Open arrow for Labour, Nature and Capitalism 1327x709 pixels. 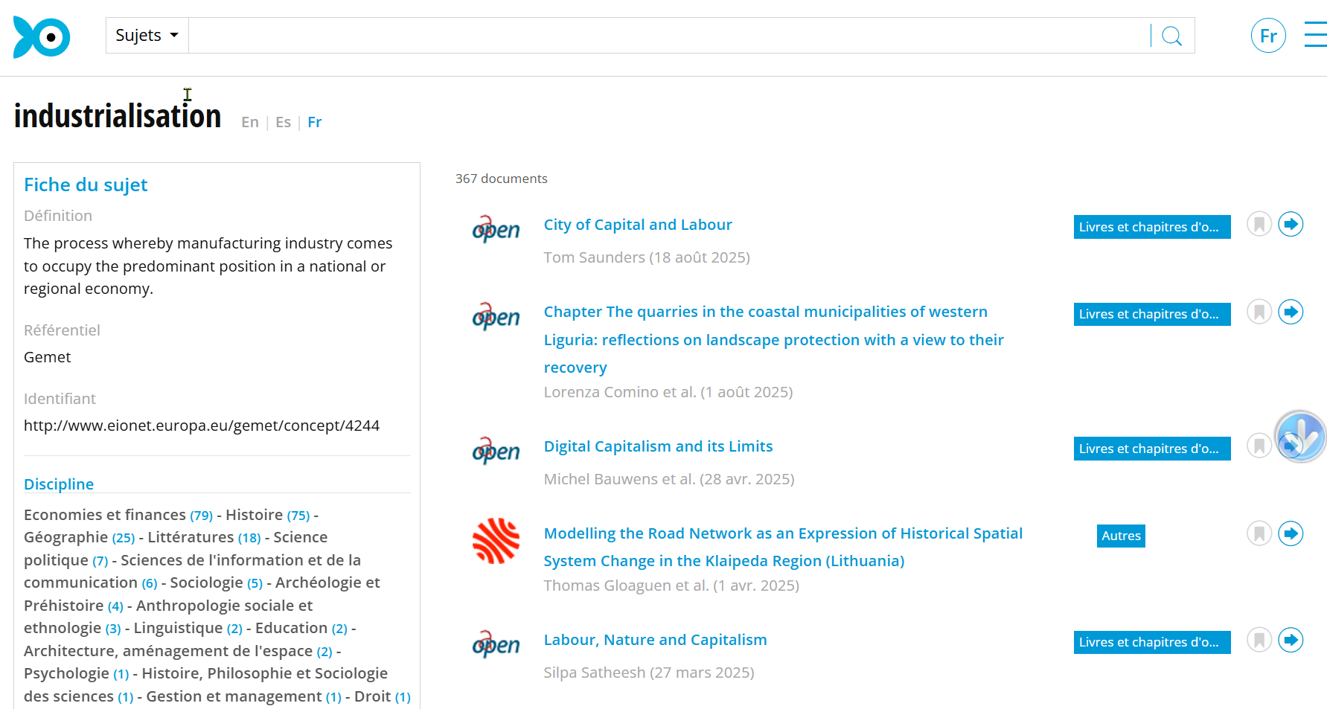click(x=1291, y=640)
